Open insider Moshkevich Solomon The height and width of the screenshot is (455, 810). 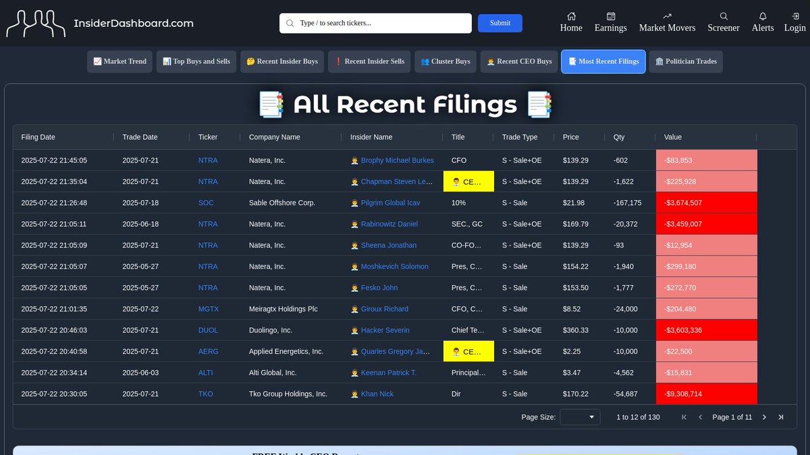point(395,267)
